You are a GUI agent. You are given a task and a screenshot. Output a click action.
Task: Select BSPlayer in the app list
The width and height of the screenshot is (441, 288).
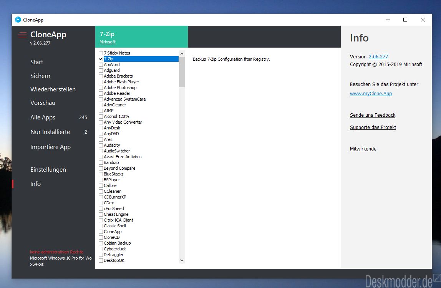[112, 180]
